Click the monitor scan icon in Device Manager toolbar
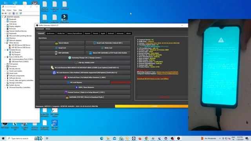Viewport: 251px width, 141px height. tap(21, 13)
